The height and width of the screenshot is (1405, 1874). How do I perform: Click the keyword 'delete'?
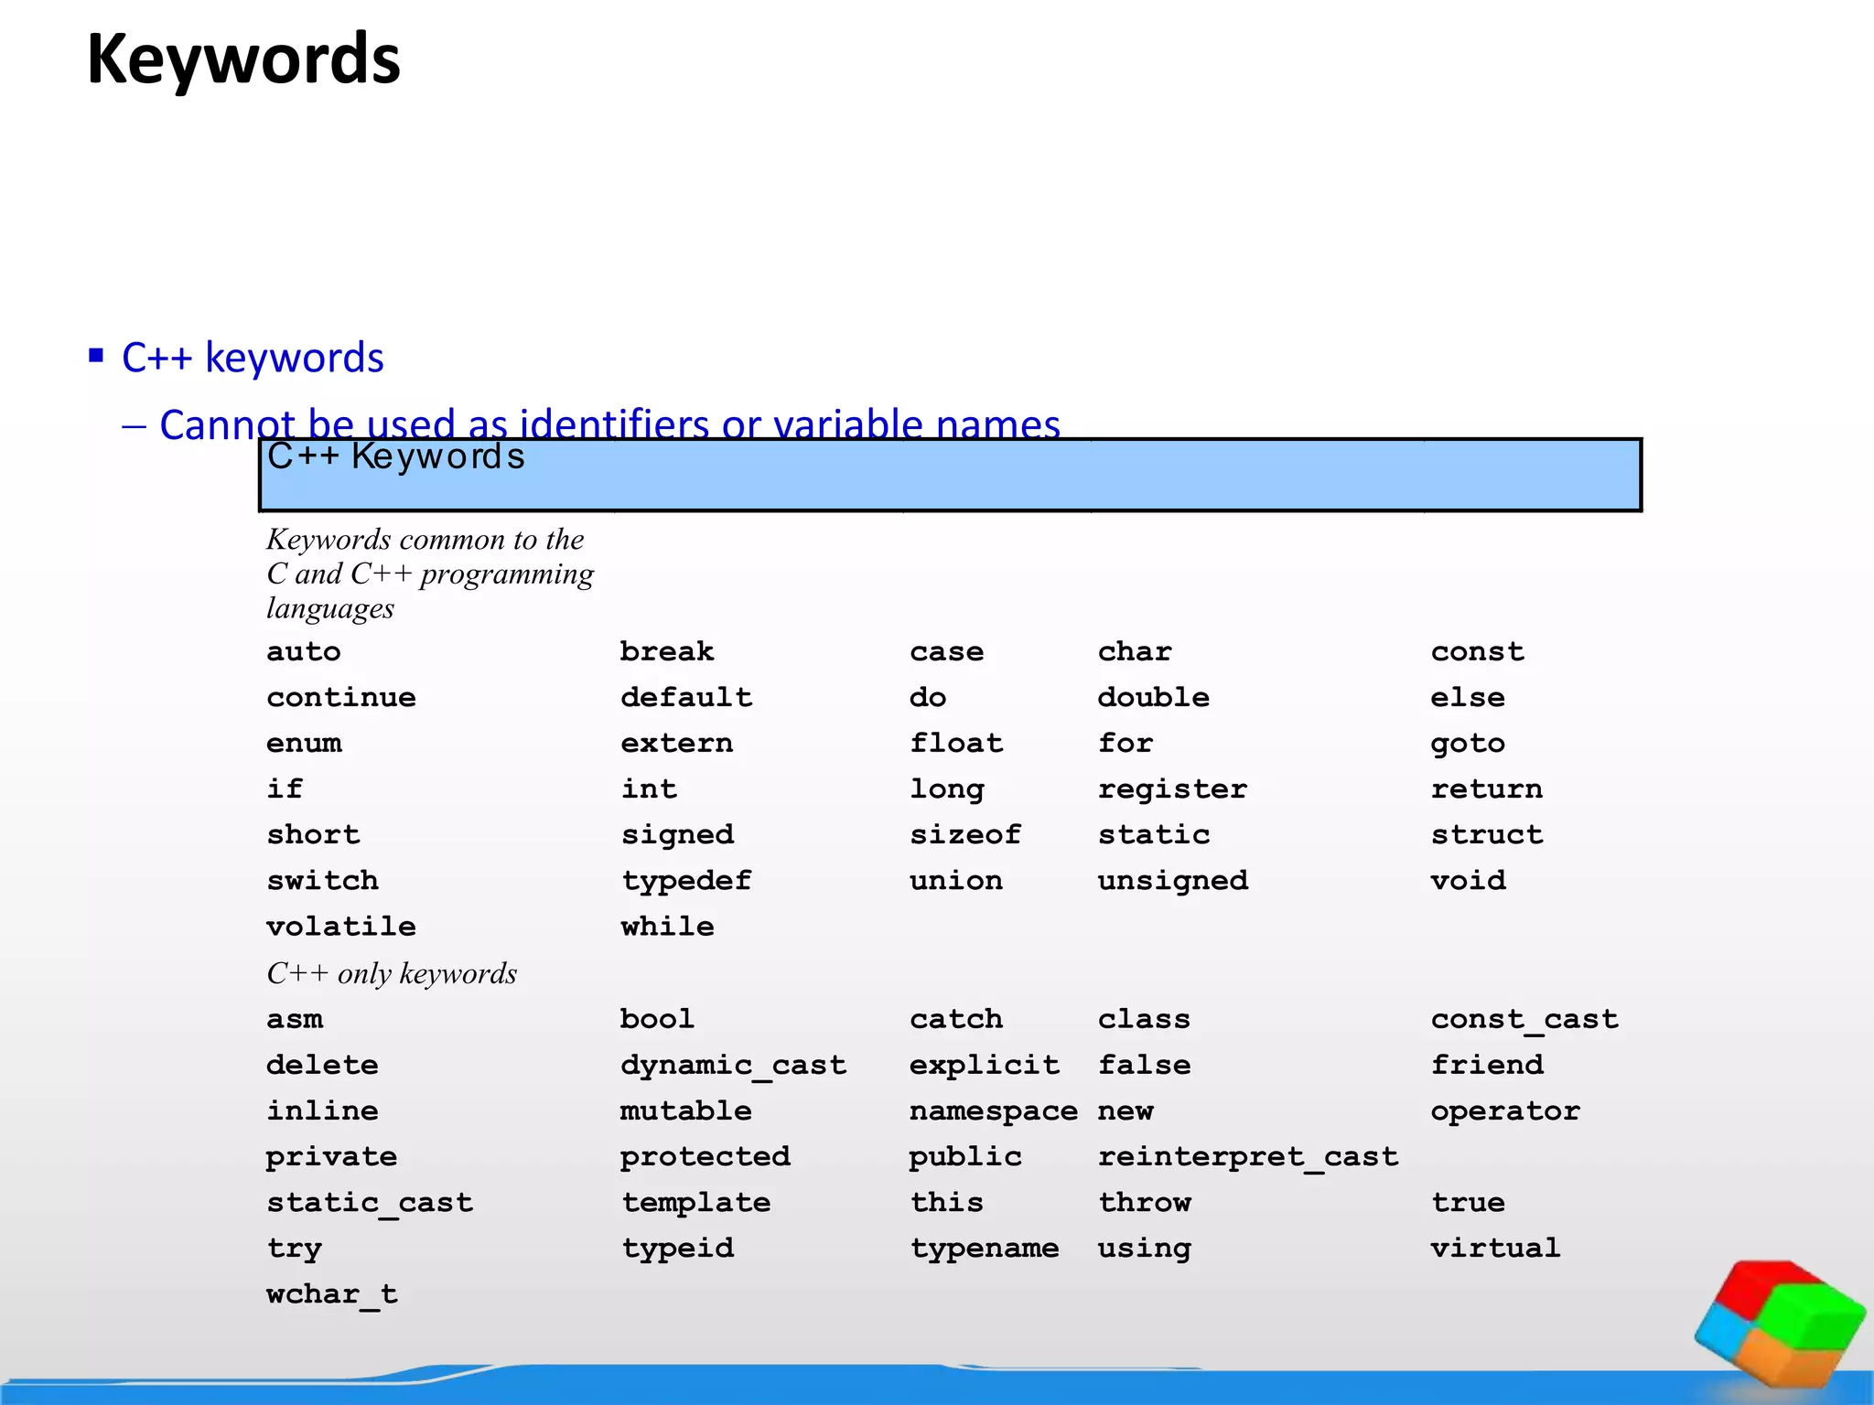point(322,1065)
